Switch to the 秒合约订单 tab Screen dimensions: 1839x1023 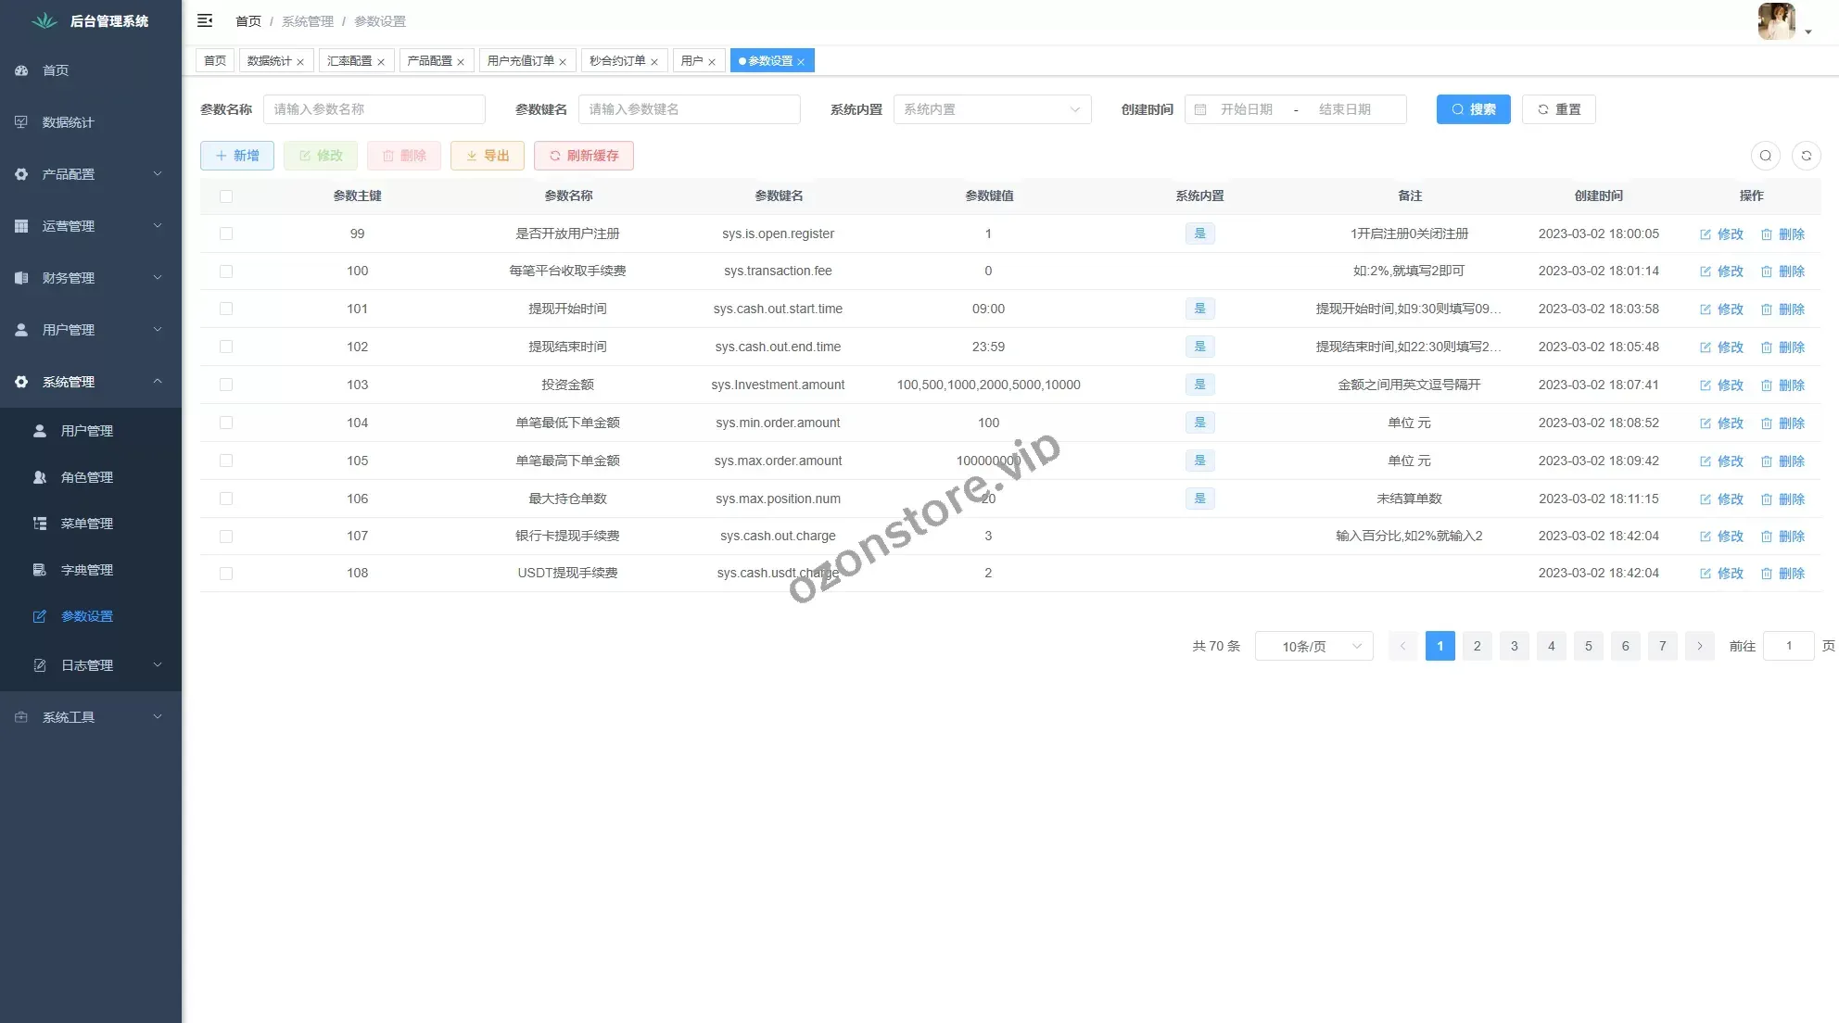pyautogui.click(x=616, y=61)
